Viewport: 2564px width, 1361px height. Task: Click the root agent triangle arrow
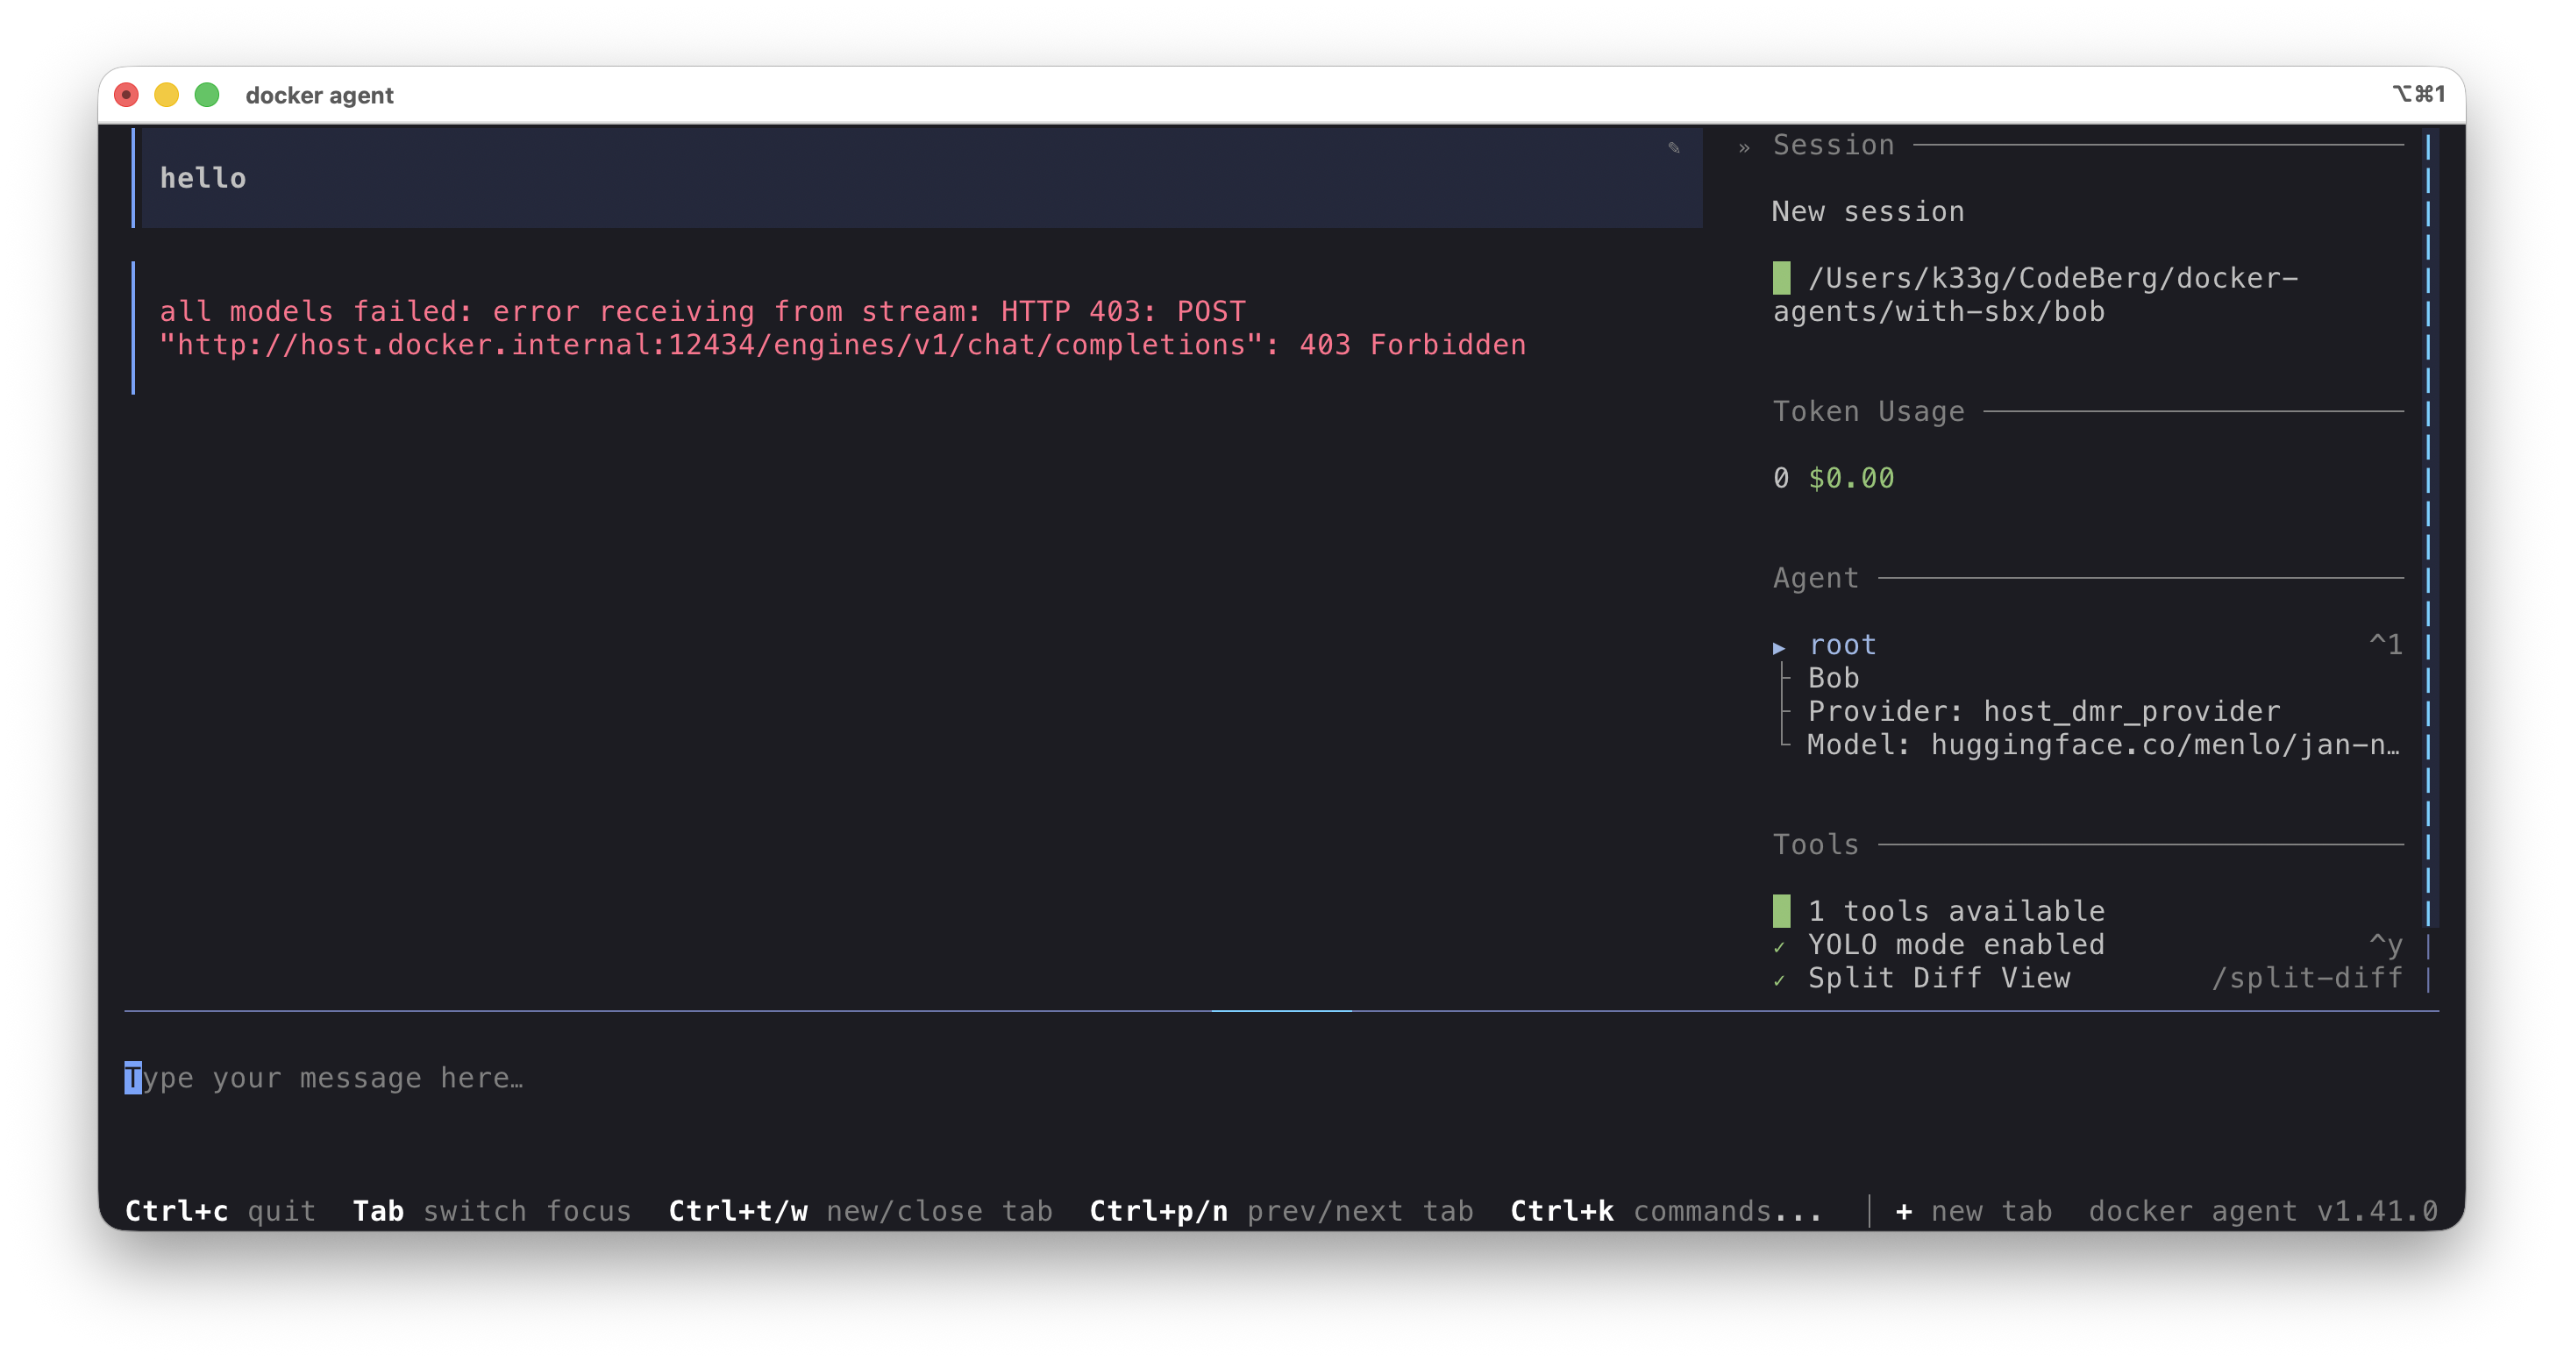(x=1778, y=647)
